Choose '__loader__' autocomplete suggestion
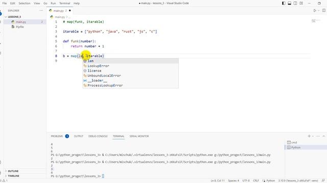 pos(131,80)
